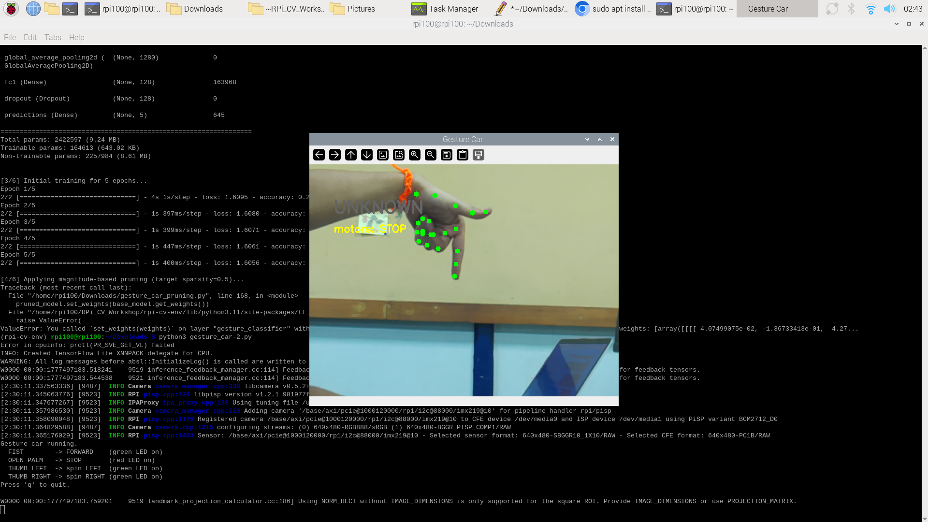Image resolution: width=928 pixels, height=522 pixels.
Task: Click "OPEN PALM -> STOP" line
Action: [81, 460]
